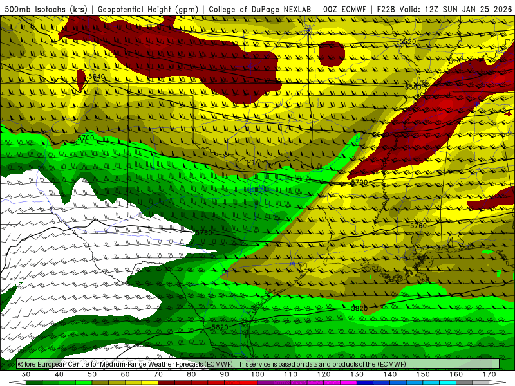Click the 5580 height contour label
Viewport: 515px width, 386px height.
pos(413,87)
